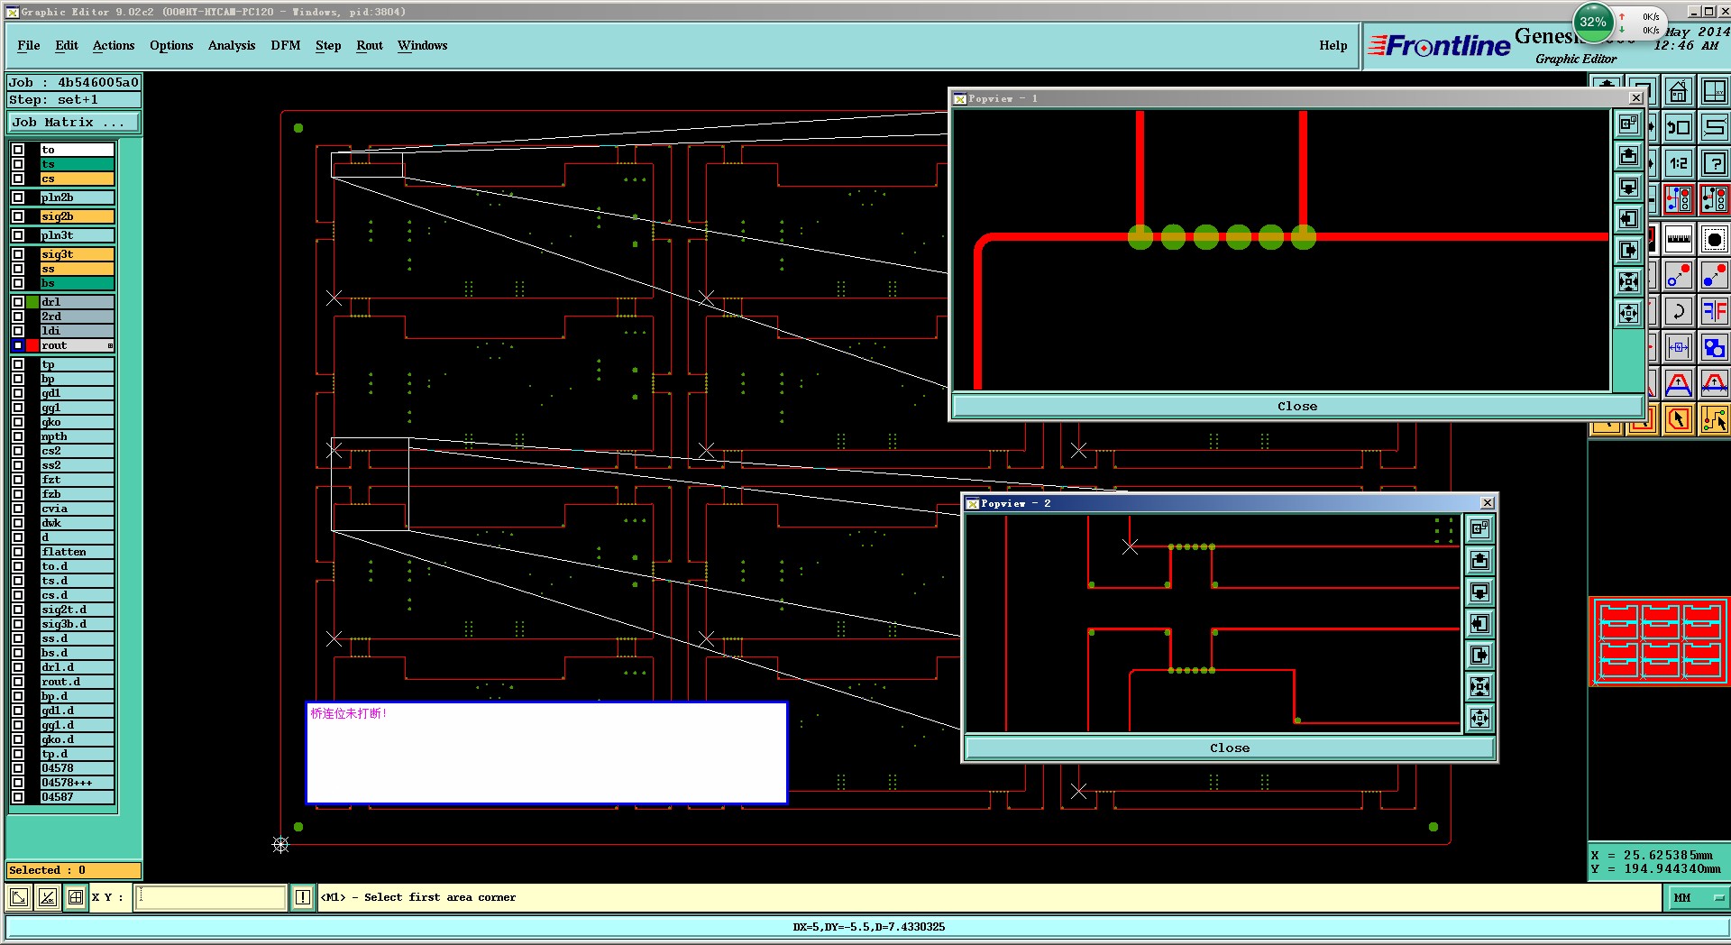Open the File menu
1731x945 pixels.
tap(29, 45)
